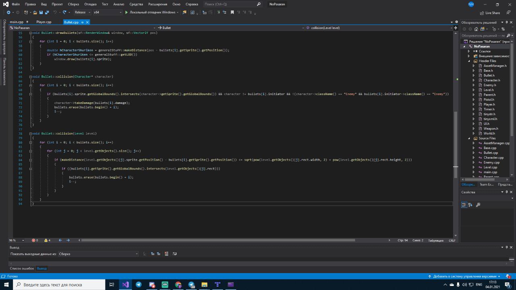This screenshot has height=290, width=516.
Task: Open the NoPasaran project scope dropdown
Action: coord(82,28)
